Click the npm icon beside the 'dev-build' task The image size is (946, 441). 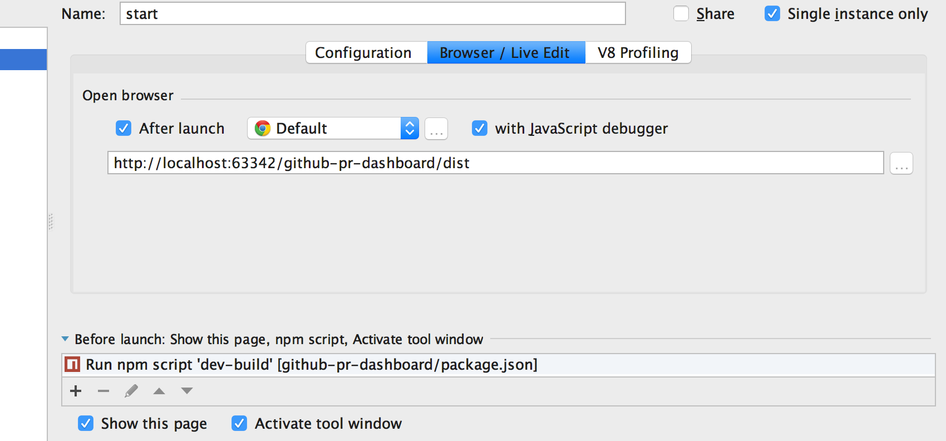coord(72,365)
